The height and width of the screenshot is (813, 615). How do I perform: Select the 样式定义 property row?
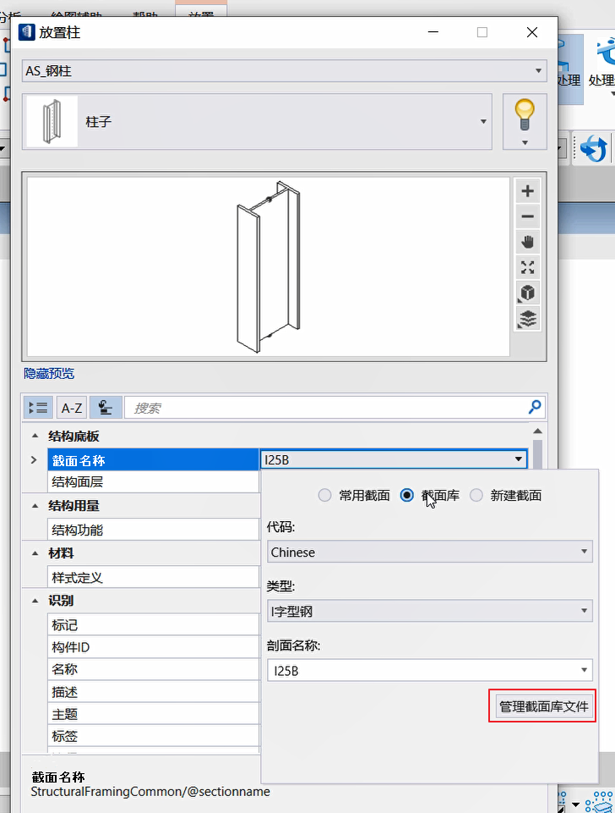pyautogui.click(x=153, y=577)
